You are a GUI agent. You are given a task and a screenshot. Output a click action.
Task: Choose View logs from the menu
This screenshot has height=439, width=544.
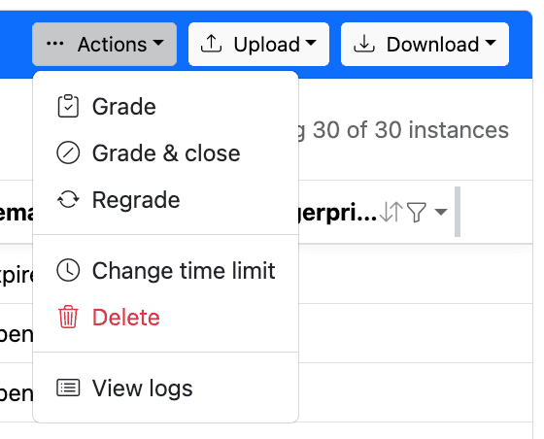point(165,388)
